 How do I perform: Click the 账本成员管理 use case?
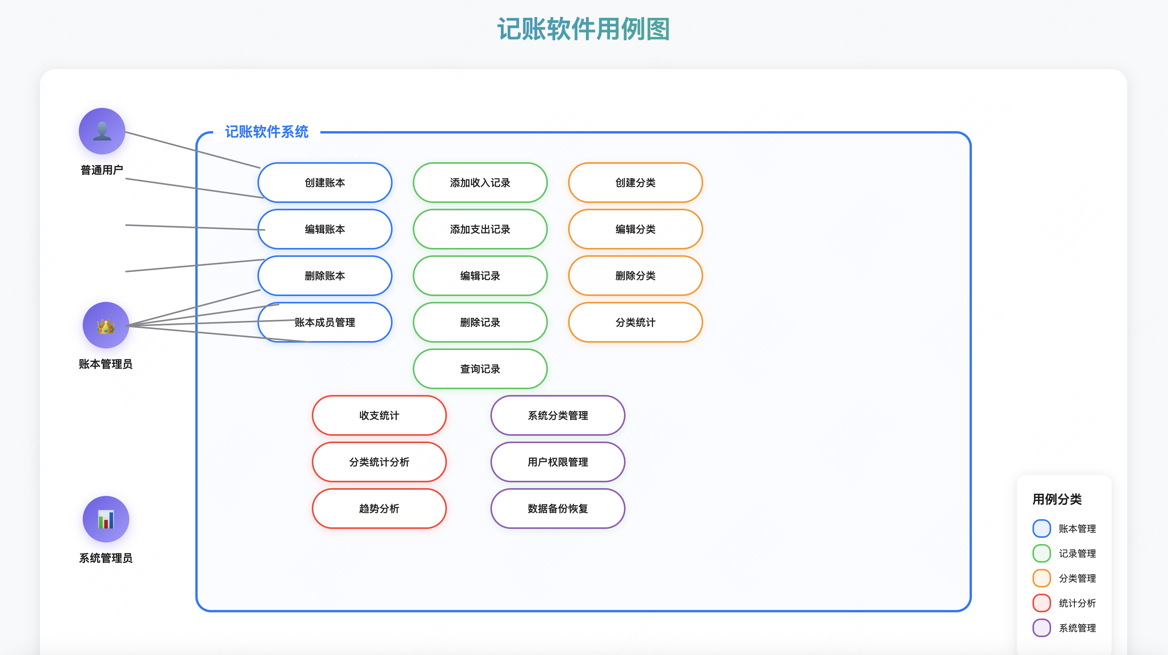pyautogui.click(x=325, y=322)
